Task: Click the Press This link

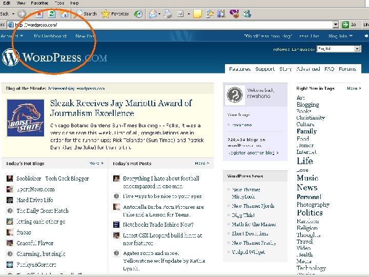Action: click(x=309, y=36)
